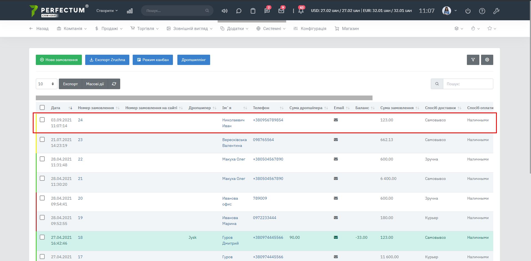Expand the Створити dropdown

point(107,11)
